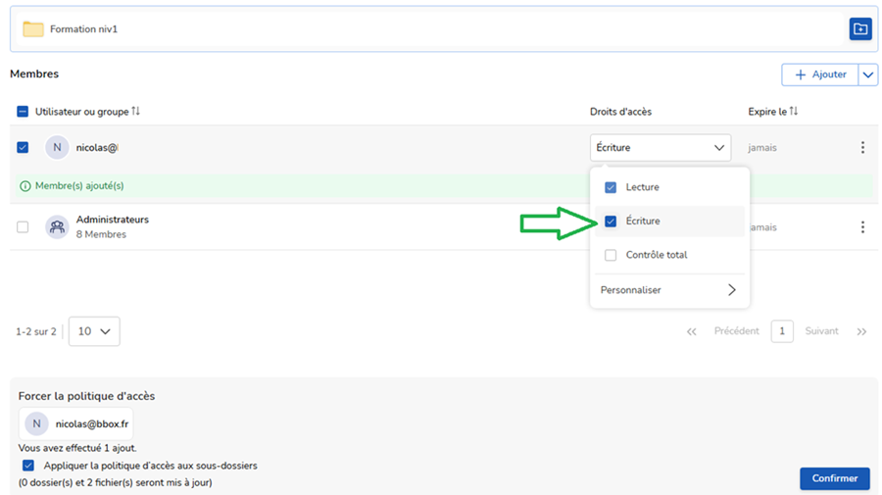Image resolution: width=882 pixels, height=495 pixels.
Task: Click the Confirmer button
Action: click(834, 478)
